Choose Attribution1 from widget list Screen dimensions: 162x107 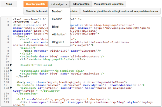click(59, 34)
